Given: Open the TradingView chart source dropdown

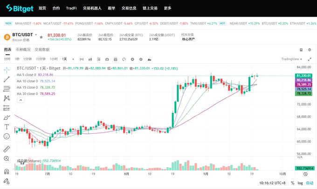Looking at the screenshot, I should [292, 59].
